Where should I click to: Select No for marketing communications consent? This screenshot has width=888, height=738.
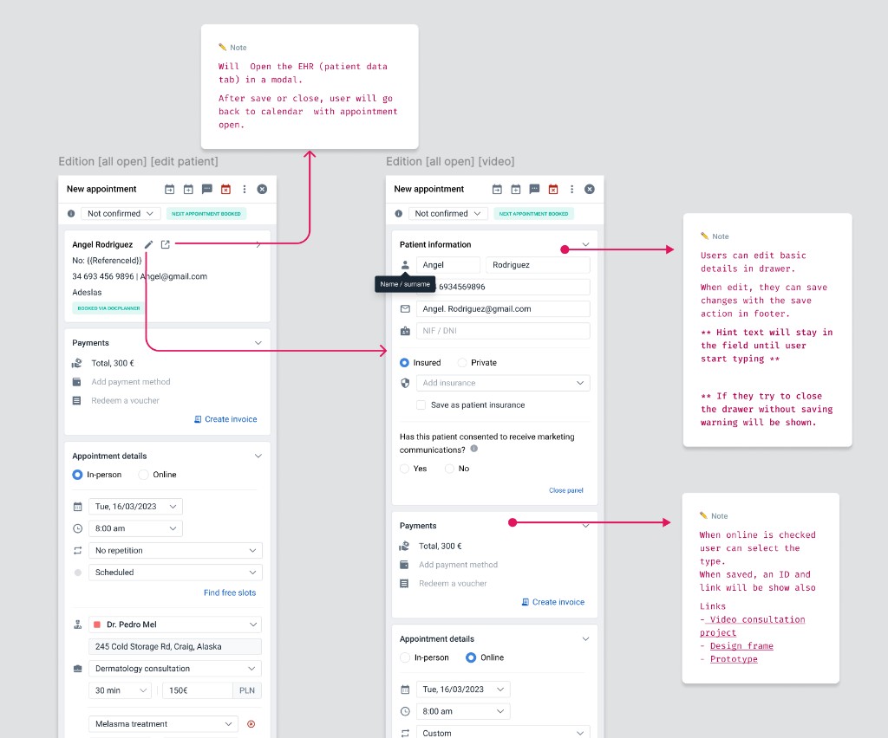coord(449,469)
